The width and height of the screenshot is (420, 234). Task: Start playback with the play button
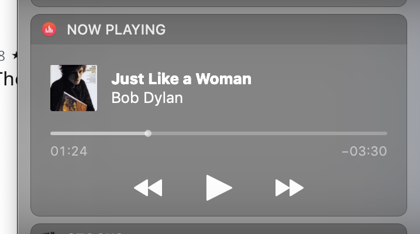tap(219, 188)
